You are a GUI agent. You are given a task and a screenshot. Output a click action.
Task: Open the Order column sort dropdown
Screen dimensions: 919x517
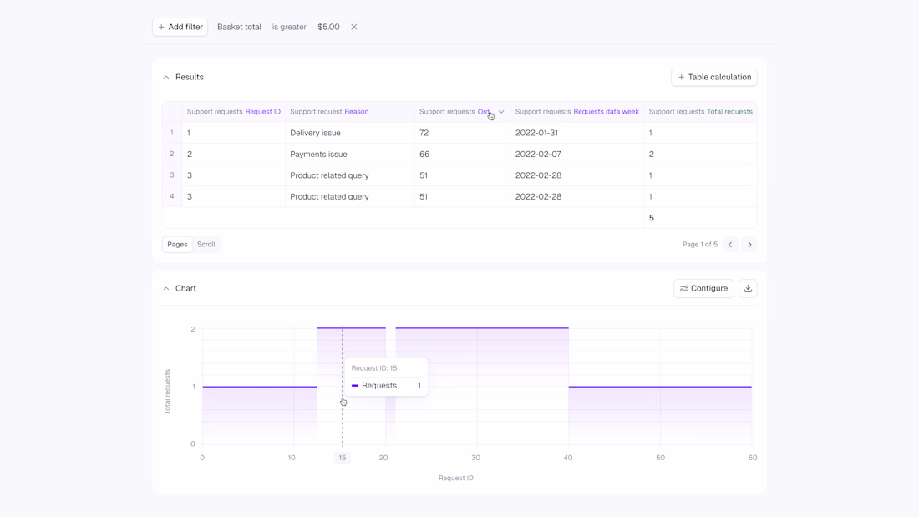501,111
